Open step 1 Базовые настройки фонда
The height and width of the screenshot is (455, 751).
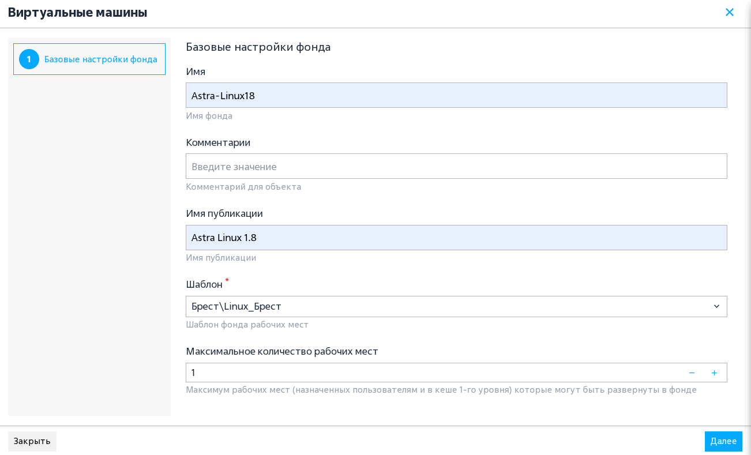[x=89, y=59]
